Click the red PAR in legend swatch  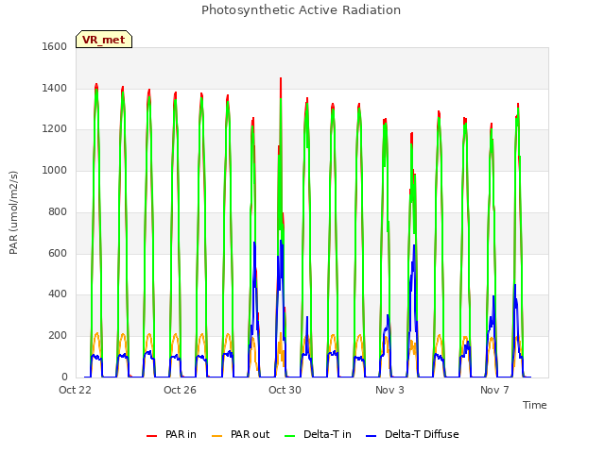pos(151,436)
